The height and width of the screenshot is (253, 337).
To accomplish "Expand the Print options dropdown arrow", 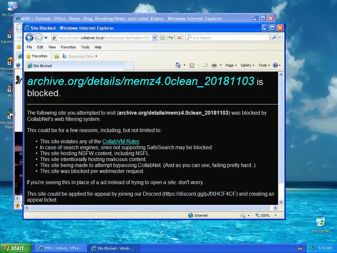I will [x=220, y=65].
